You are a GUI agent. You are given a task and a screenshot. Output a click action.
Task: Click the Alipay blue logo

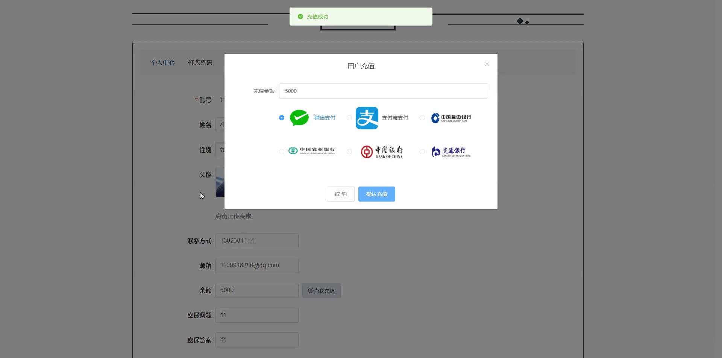(x=367, y=118)
